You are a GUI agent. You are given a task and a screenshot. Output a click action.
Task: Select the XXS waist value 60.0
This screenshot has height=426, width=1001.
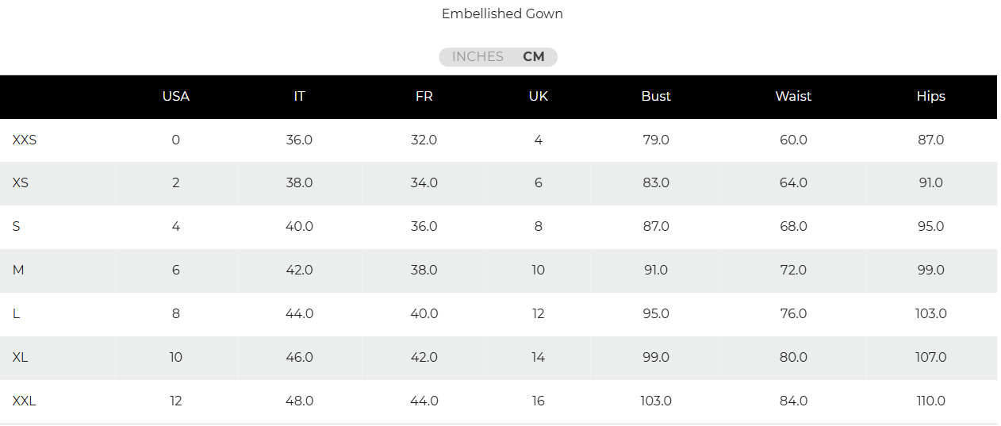click(x=793, y=140)
